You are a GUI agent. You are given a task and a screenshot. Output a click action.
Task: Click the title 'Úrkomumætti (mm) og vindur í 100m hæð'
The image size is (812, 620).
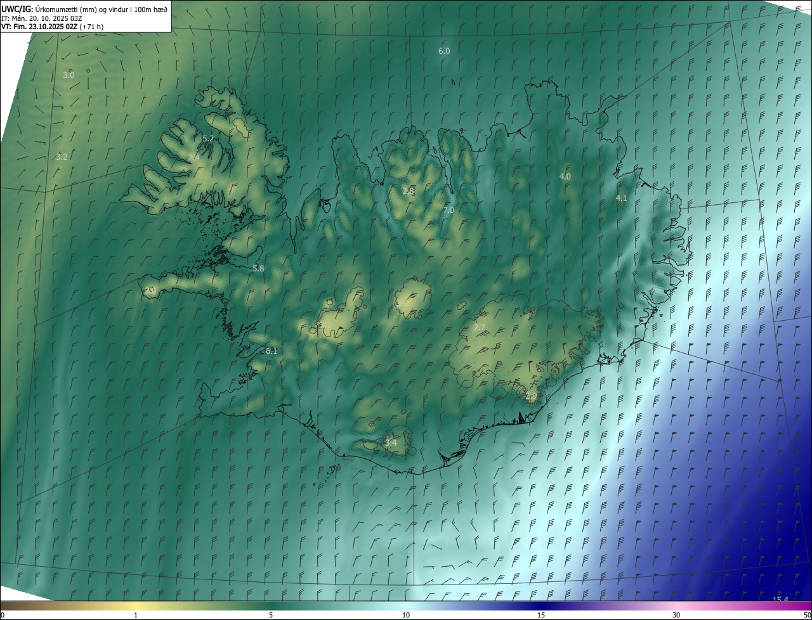point(101,9)
